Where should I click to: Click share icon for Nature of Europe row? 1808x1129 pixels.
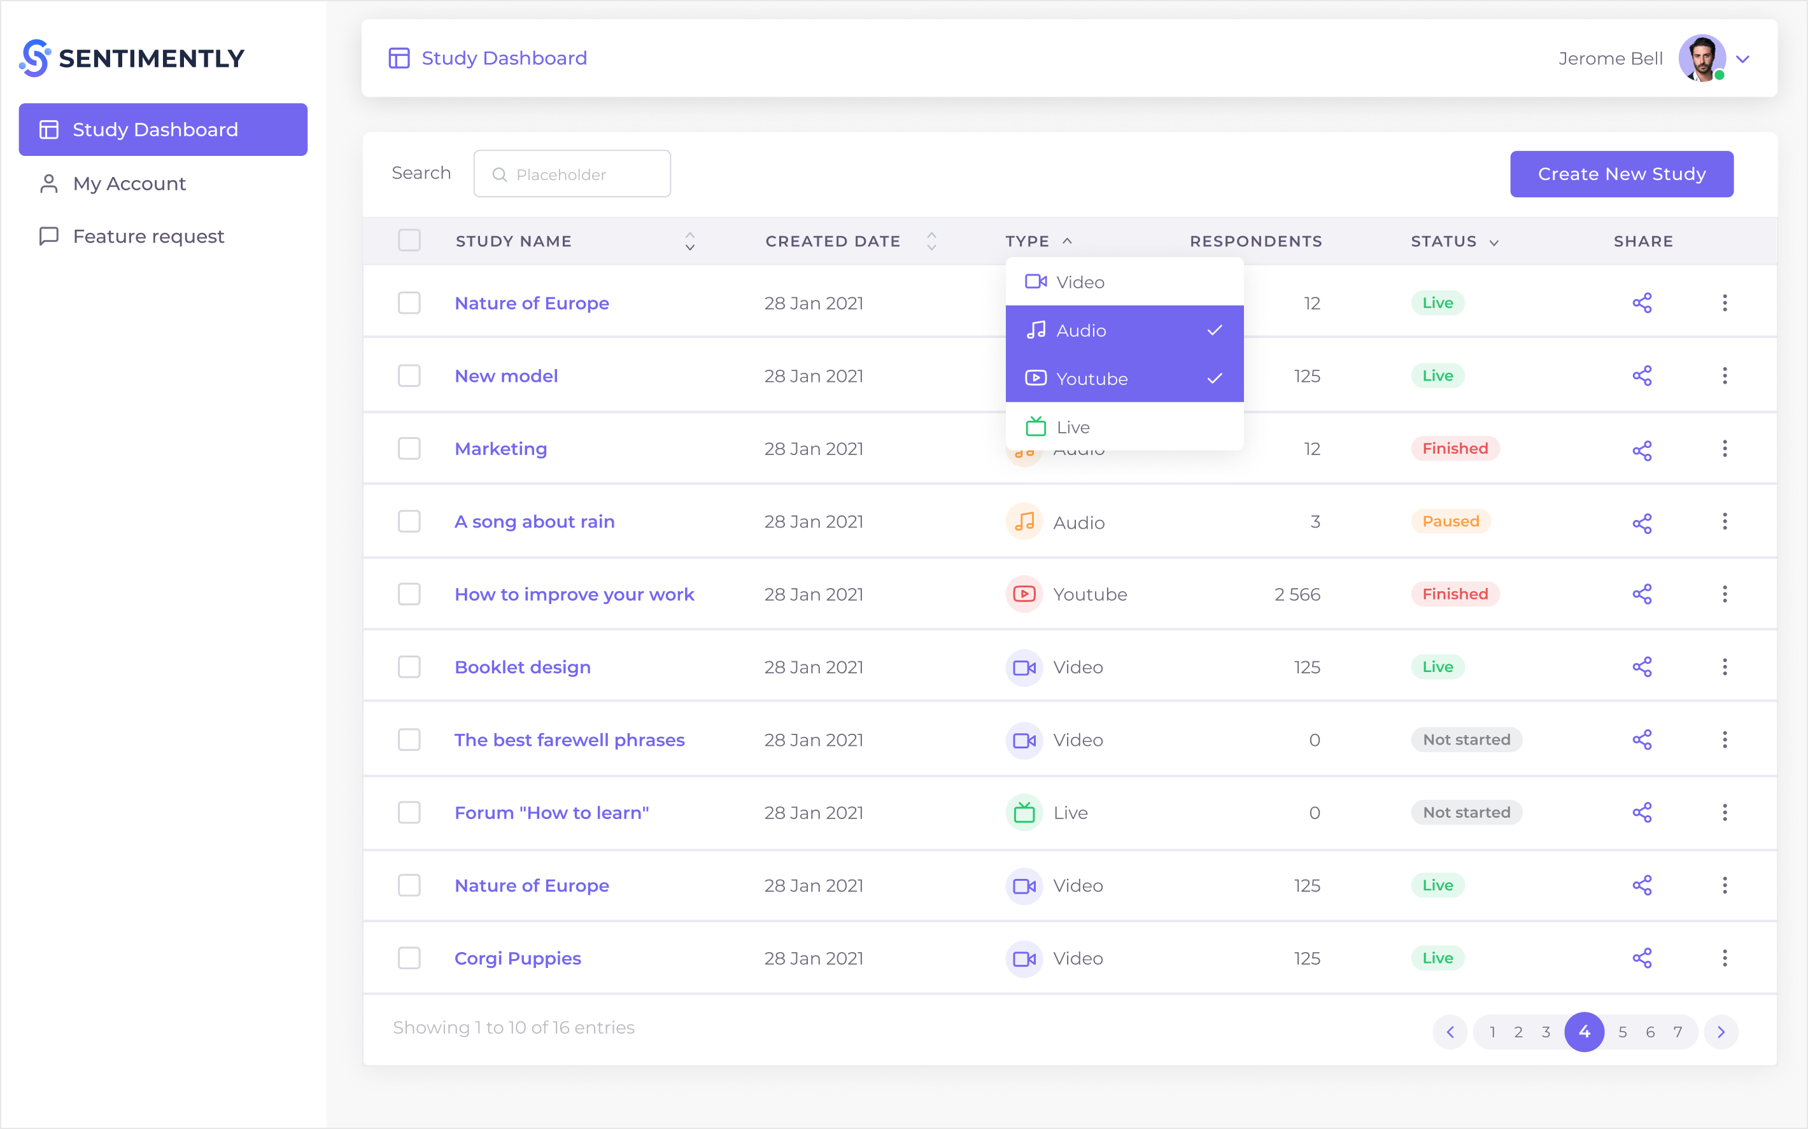[x=1641, y=302]
